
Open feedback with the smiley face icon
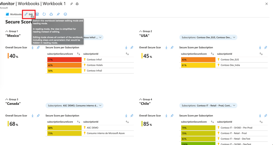[65, 14]
